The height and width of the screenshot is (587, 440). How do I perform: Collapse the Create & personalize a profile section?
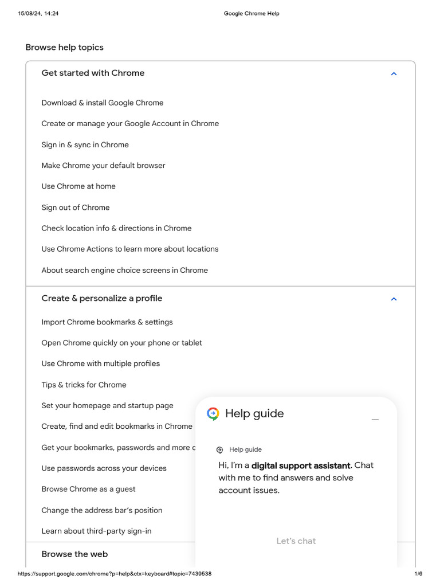coord(393,299)
